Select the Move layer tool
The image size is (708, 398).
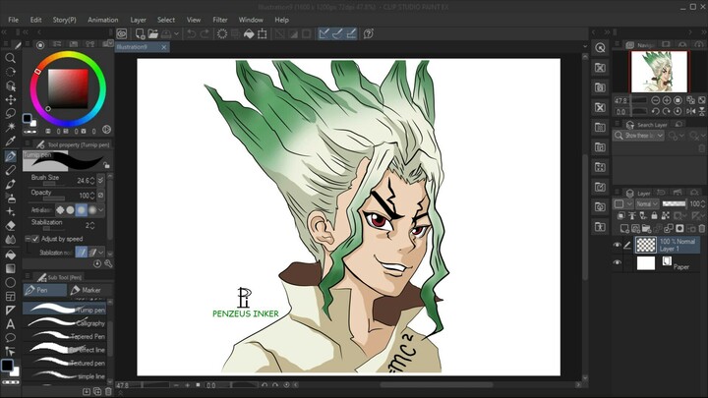click(x=10, y=99)
